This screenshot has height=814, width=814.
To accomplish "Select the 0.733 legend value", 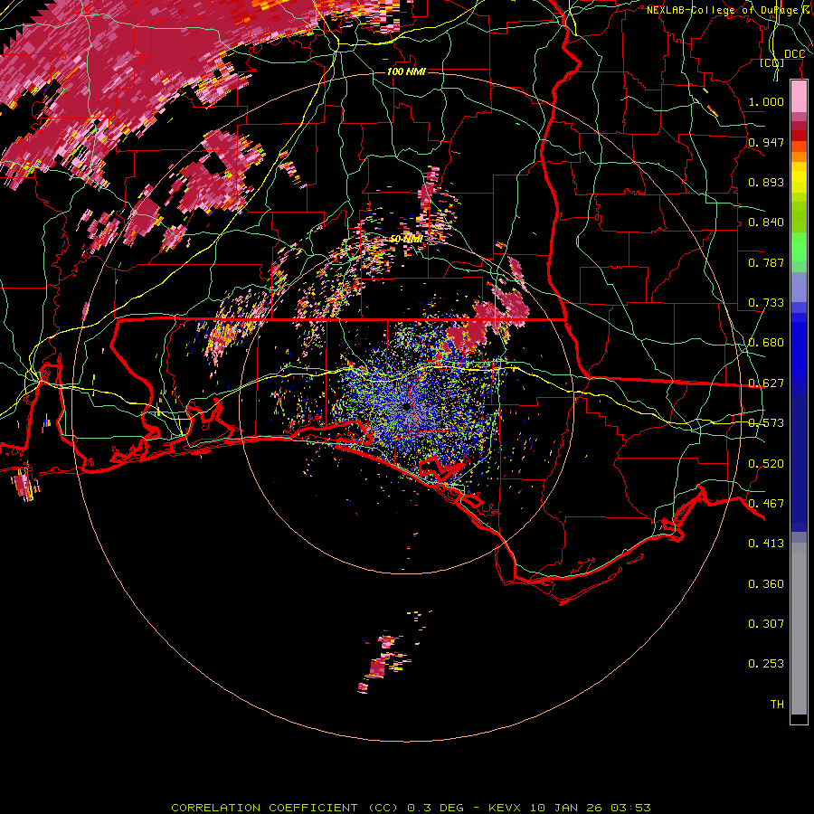I will [x=766, y=303].
